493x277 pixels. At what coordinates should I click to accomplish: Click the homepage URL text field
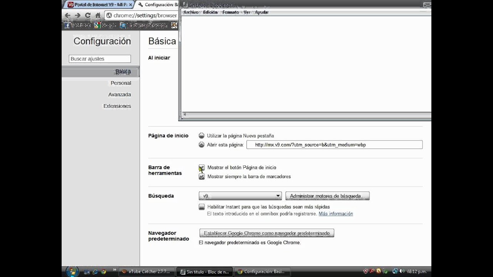coord(334,145)
